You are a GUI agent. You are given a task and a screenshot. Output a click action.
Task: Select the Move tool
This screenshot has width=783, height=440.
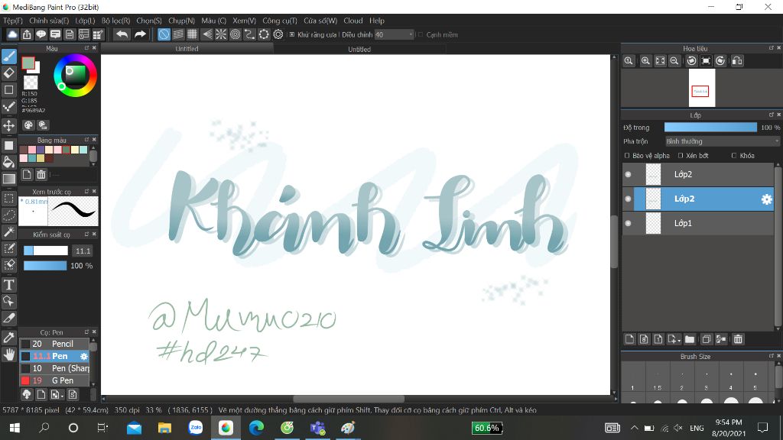9,125
